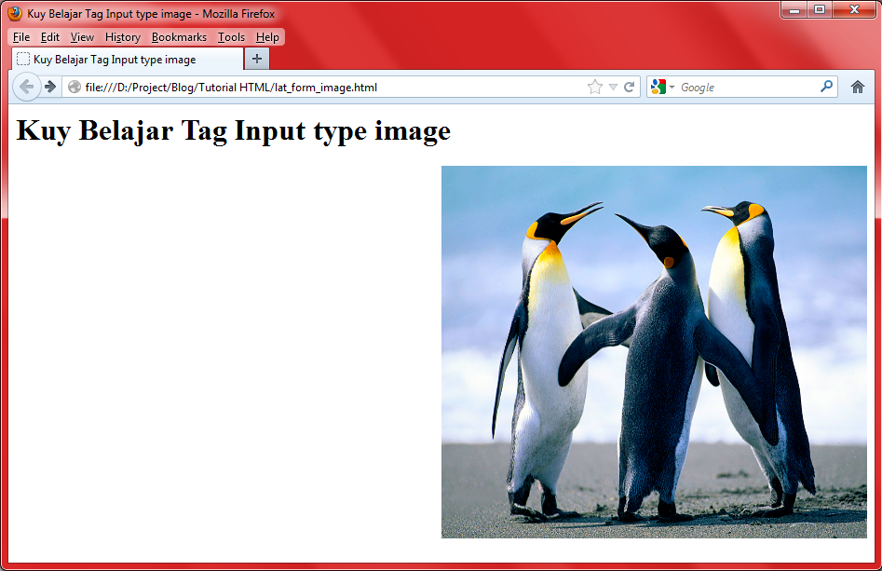Reload the current page
The image size is (882, 571).
[631, 86]
